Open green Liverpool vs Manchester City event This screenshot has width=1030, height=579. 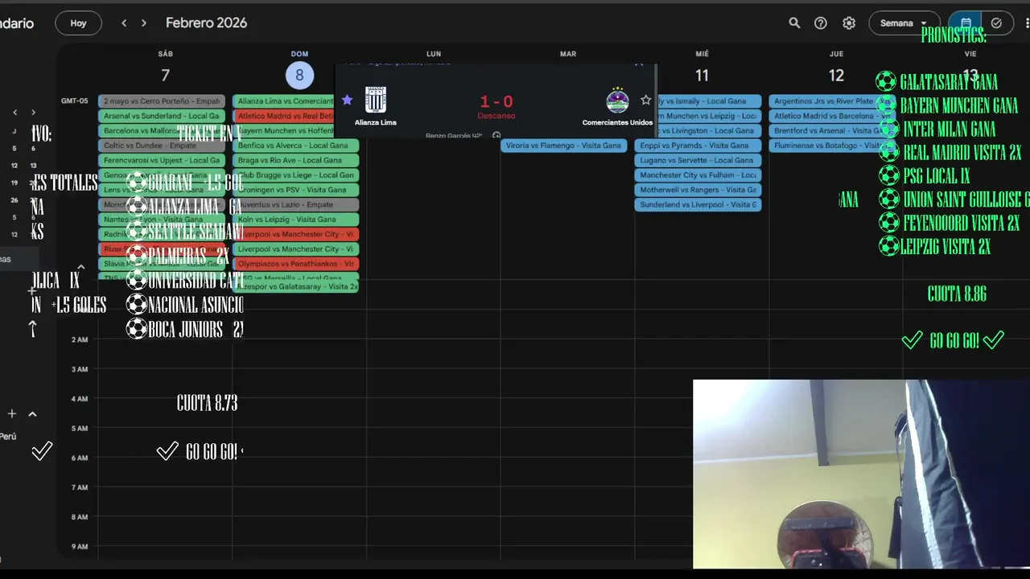[x=296, y=249]
